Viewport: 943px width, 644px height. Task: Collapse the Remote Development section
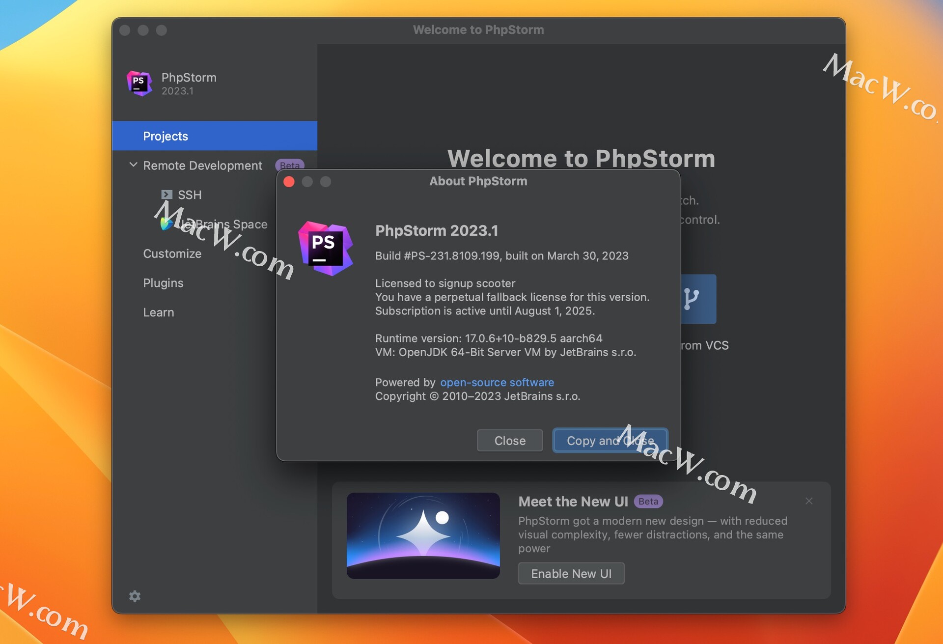133,165
